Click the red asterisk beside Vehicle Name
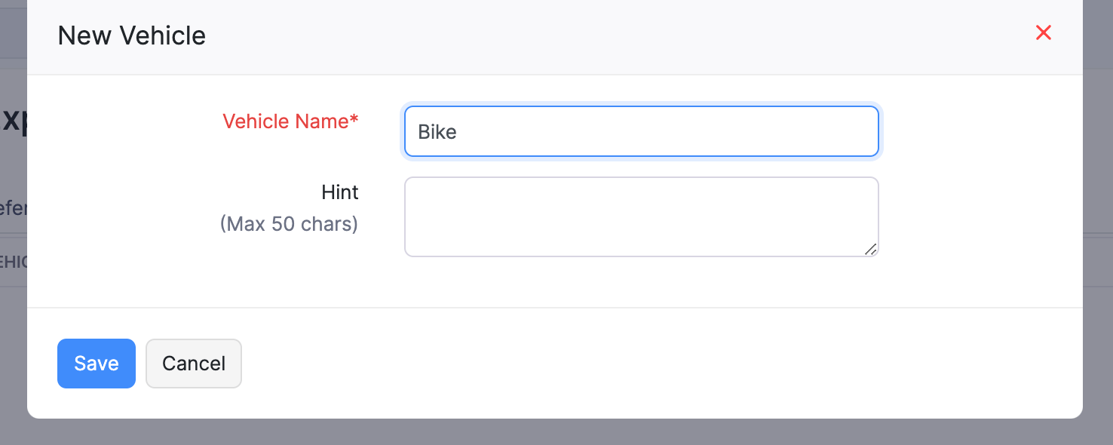Viewport: 1113px width, 445px height. click(354, 121)
